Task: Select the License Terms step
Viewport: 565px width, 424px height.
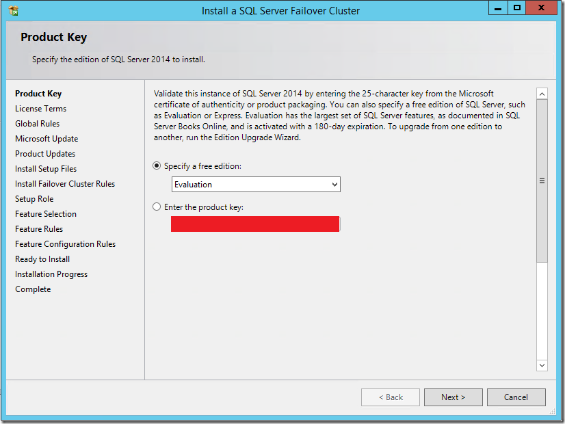Action: pos(41,109)
